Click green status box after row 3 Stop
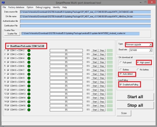This screenshot has width=157, height=127. [x=109, y=58]
